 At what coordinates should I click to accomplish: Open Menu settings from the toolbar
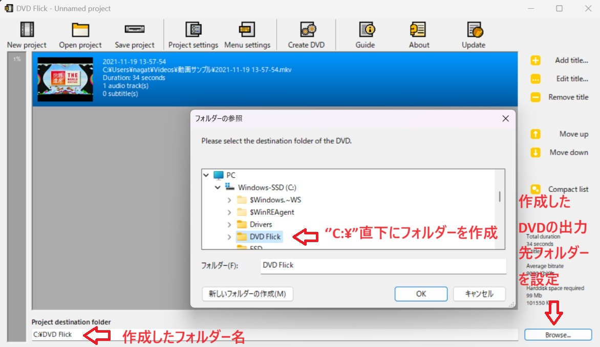247,35
